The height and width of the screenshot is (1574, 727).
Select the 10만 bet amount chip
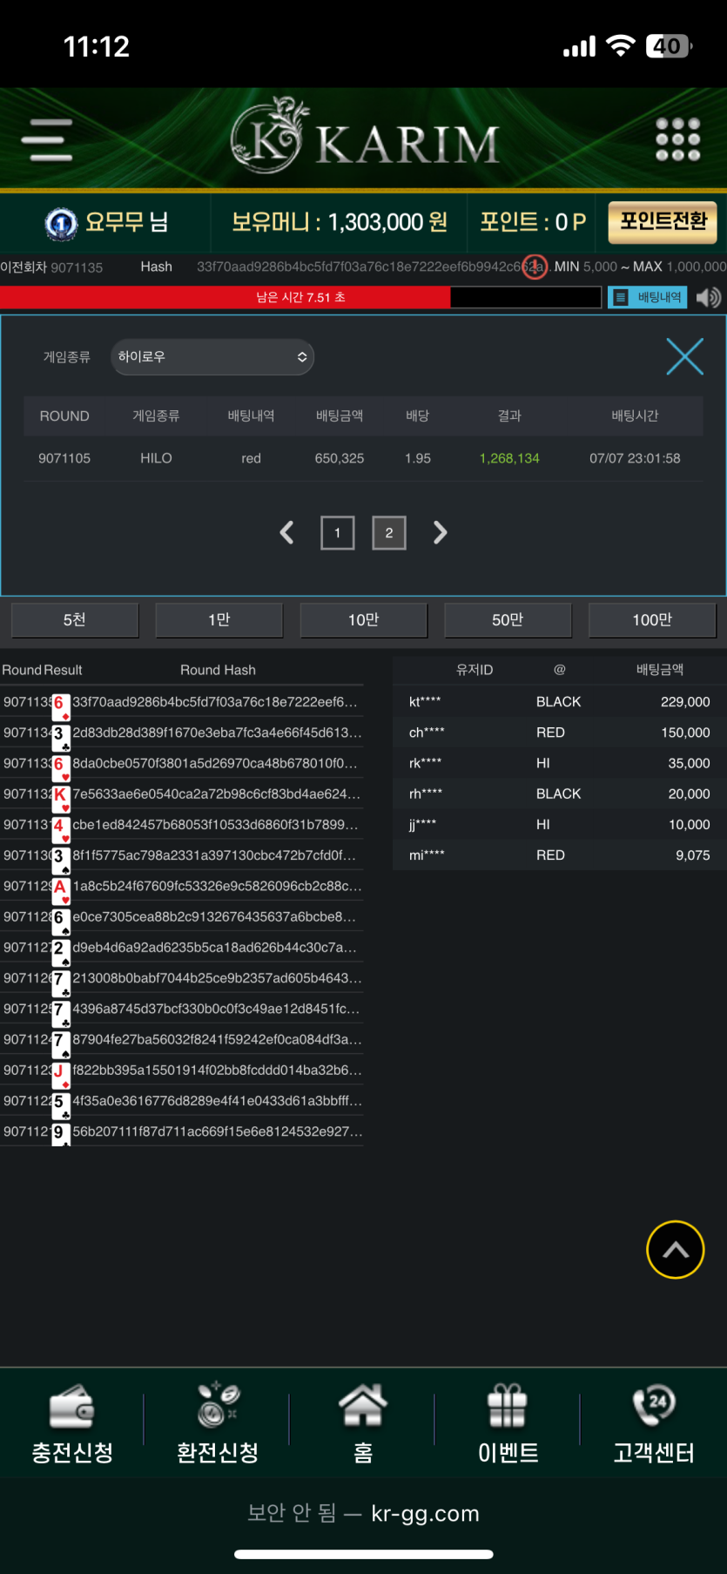pyautogui.click(x=363, y=620)
